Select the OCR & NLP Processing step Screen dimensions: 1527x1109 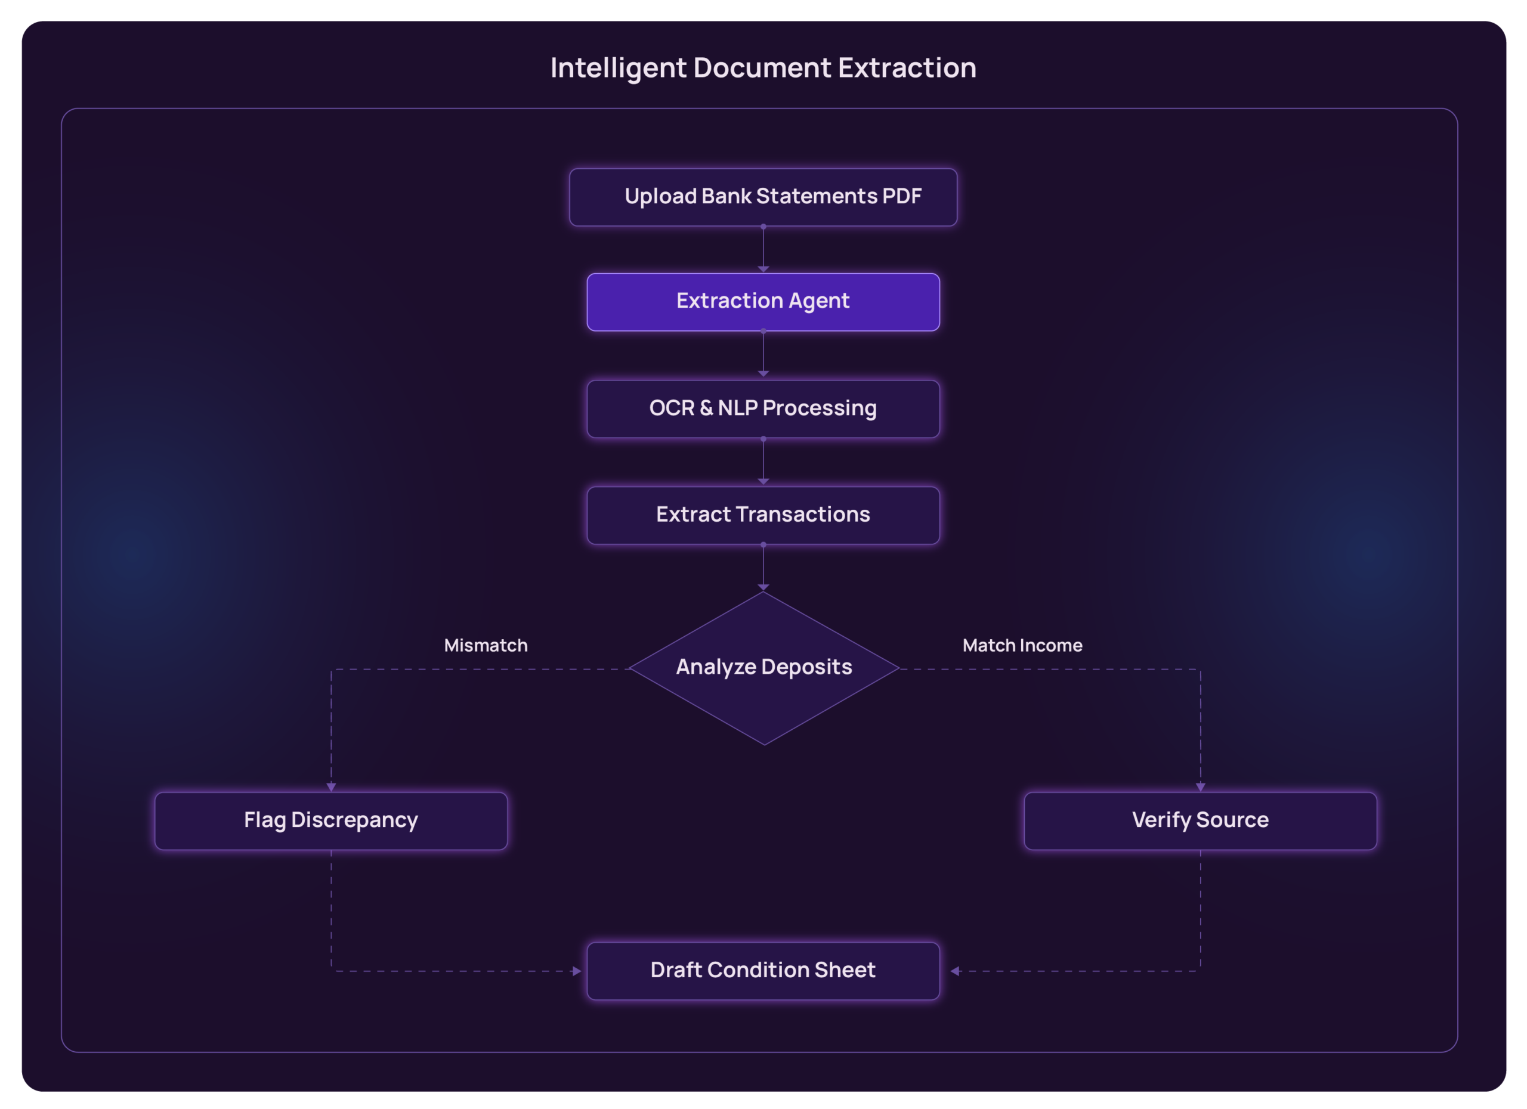point(763,408)
